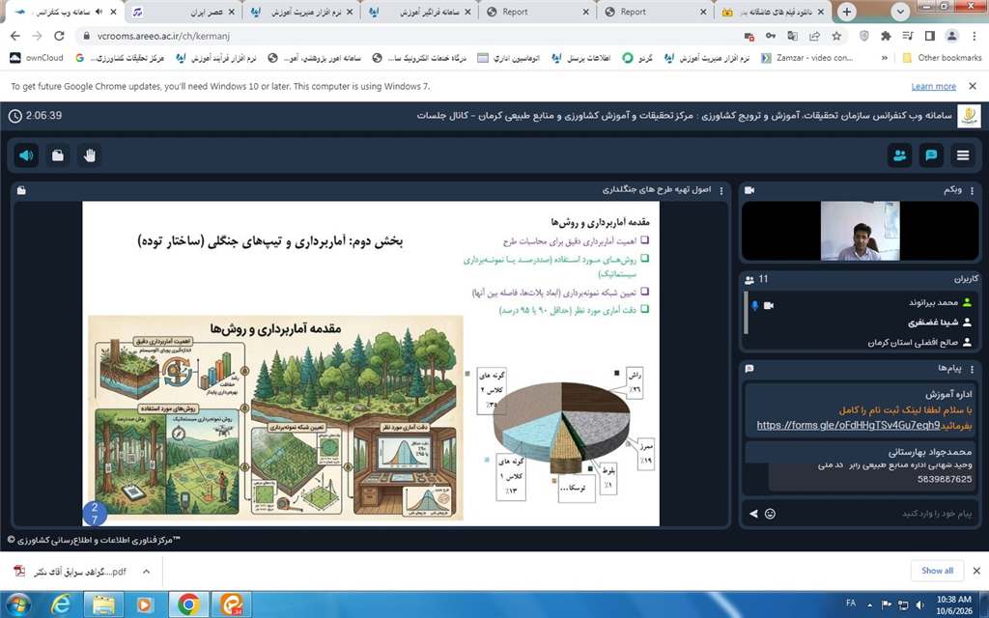Image resolution: width=989 pixels, height=618 pixels.
Task: Open the messages panel three-dot options
Action: tap(972, 369)
